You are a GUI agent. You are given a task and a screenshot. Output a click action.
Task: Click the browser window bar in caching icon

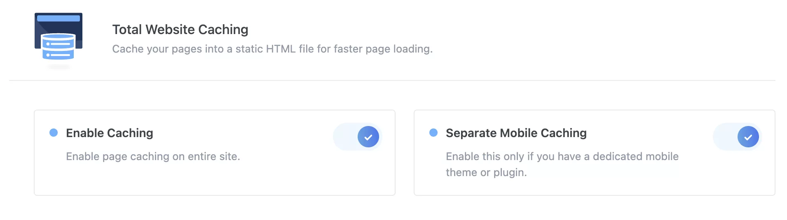tap(59, 18)
